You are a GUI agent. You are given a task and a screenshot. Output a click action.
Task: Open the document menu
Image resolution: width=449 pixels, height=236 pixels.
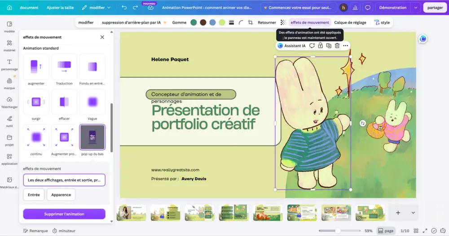coord(29,8)
